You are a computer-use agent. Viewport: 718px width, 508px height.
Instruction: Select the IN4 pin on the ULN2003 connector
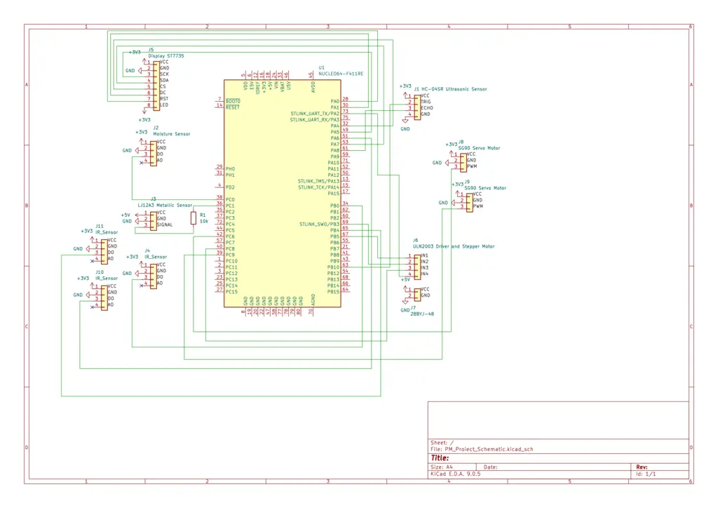pyautogui.click(x=424, y=274)
